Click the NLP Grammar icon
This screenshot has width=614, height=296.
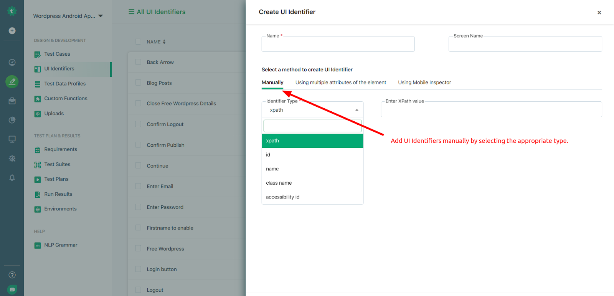(38, 245)
